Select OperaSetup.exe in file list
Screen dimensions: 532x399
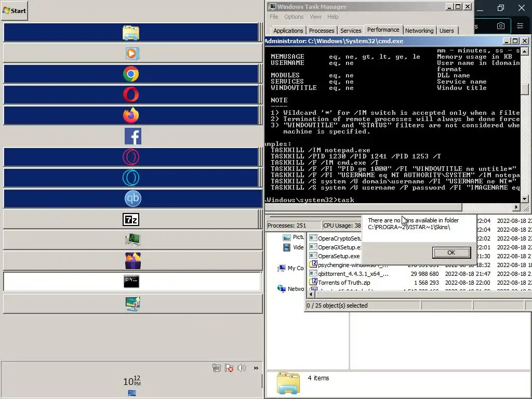(x=335, y=256)
